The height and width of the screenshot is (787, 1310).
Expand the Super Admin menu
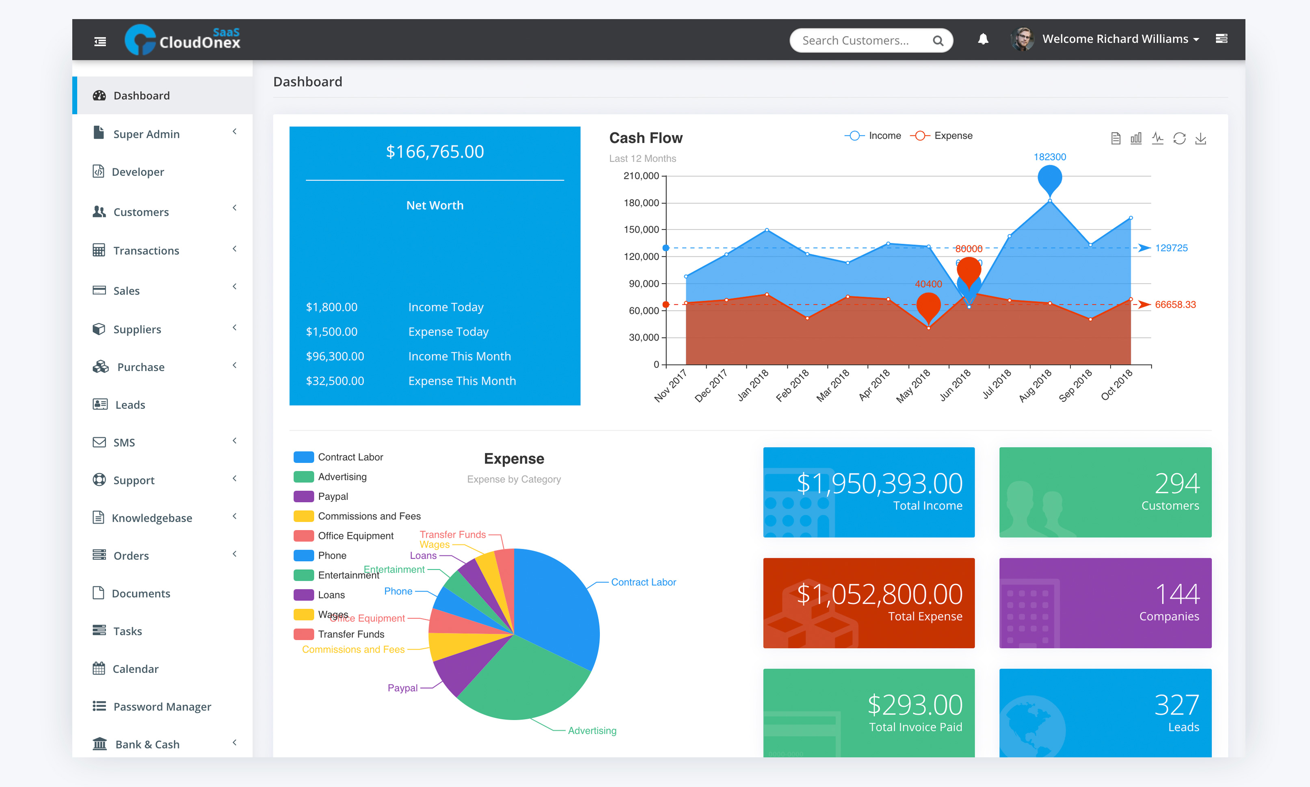146,134
